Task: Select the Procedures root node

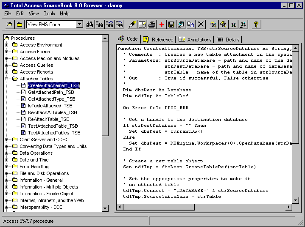Action: tap(23, 38)
